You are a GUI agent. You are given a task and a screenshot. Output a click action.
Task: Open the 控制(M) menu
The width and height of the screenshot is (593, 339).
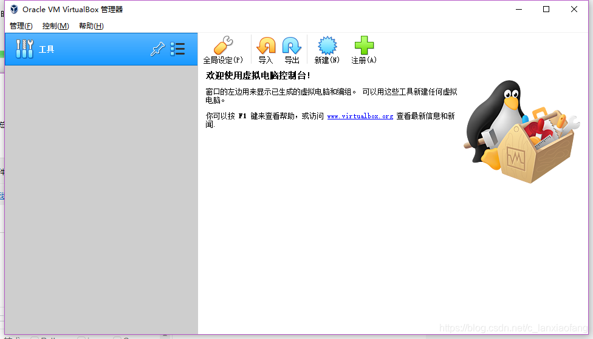pos(56,25)
